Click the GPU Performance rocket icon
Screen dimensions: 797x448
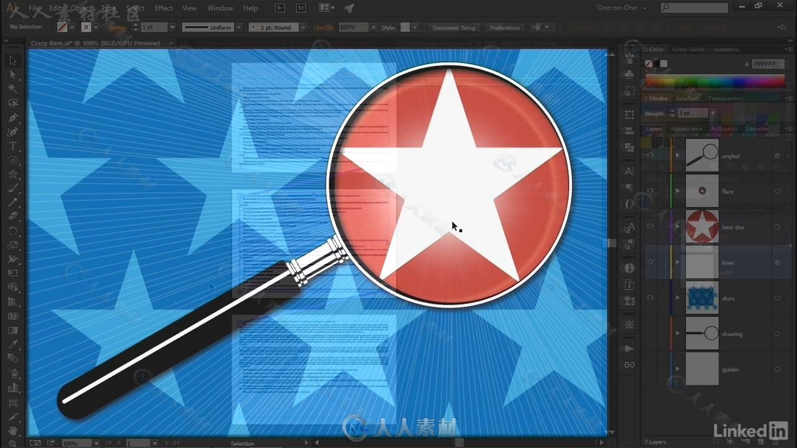[349, 8]
